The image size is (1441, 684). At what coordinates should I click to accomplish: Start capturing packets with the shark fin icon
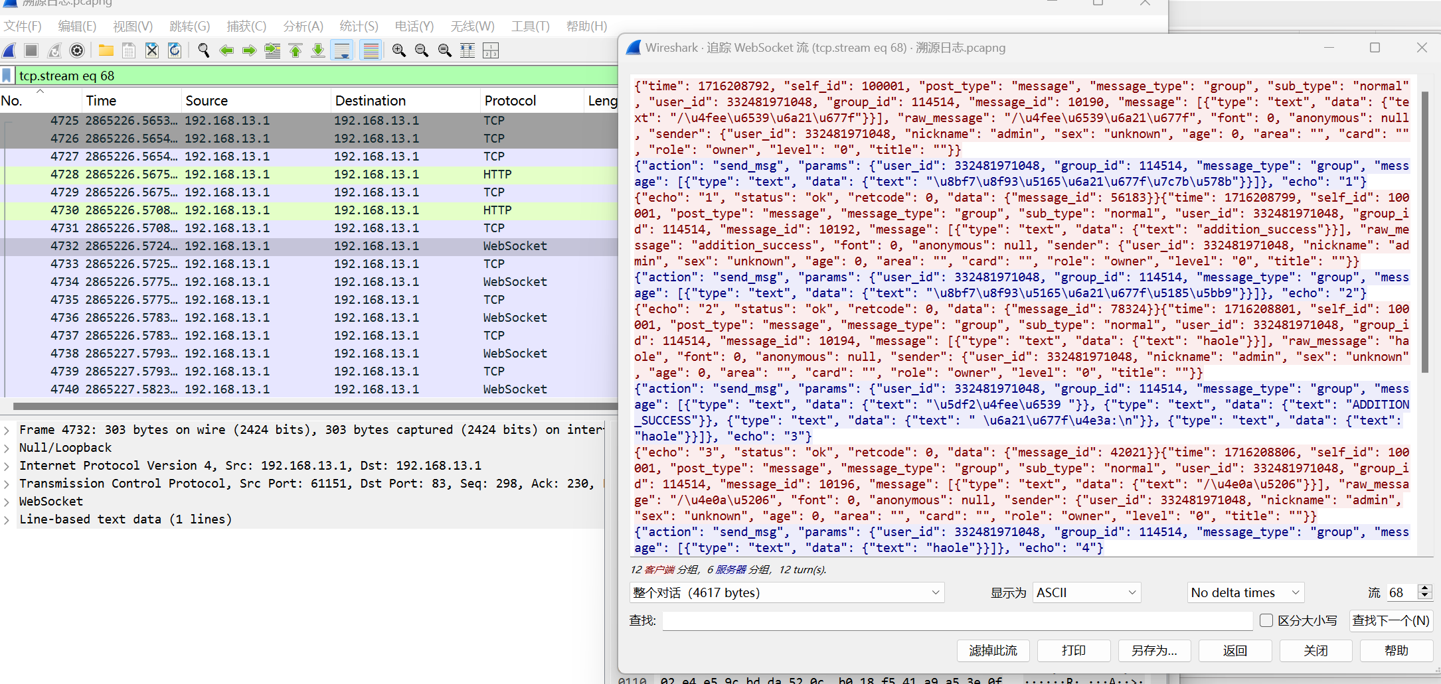pos(9,50)
